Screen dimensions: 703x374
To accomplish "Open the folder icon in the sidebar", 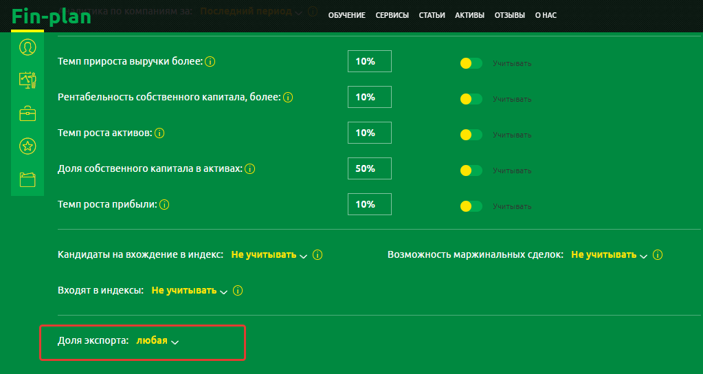I will (27, 179).
